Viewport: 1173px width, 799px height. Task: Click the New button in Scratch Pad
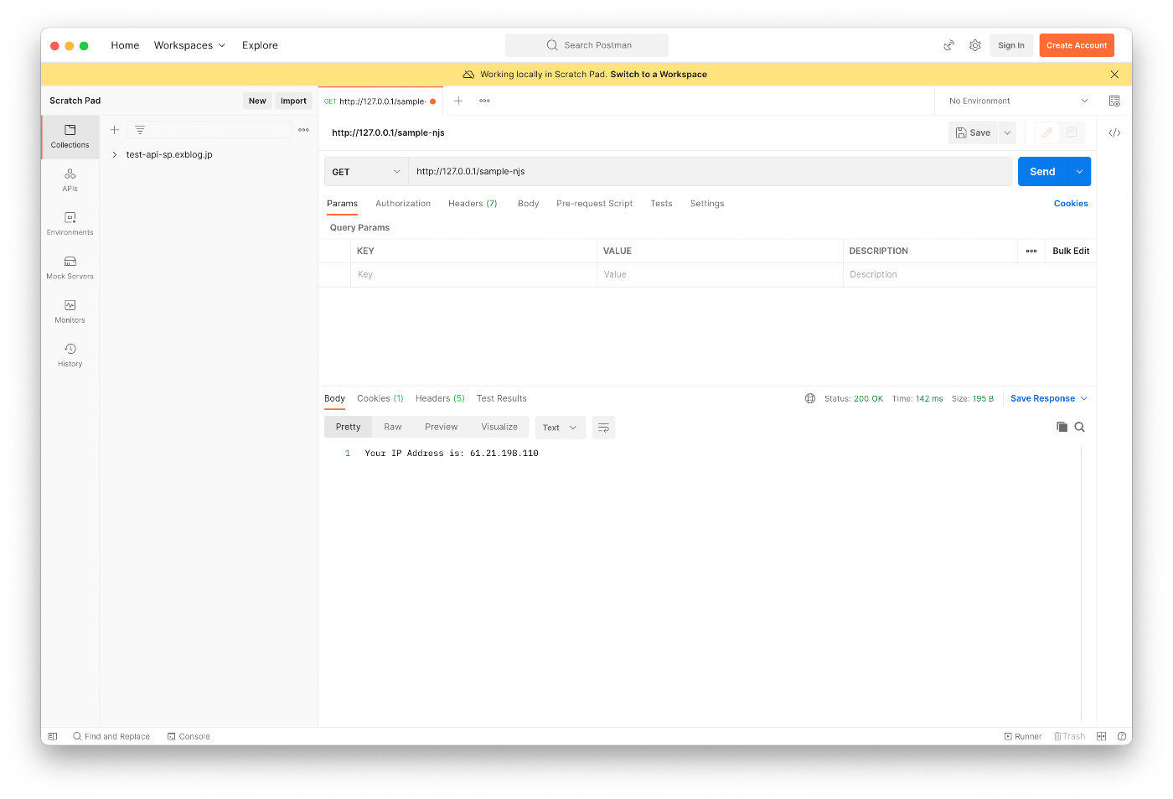click(x=257, y=101)
